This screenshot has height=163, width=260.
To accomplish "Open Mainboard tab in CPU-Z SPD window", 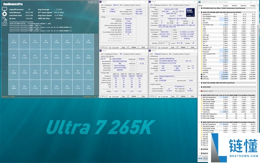I will (109, 54).
